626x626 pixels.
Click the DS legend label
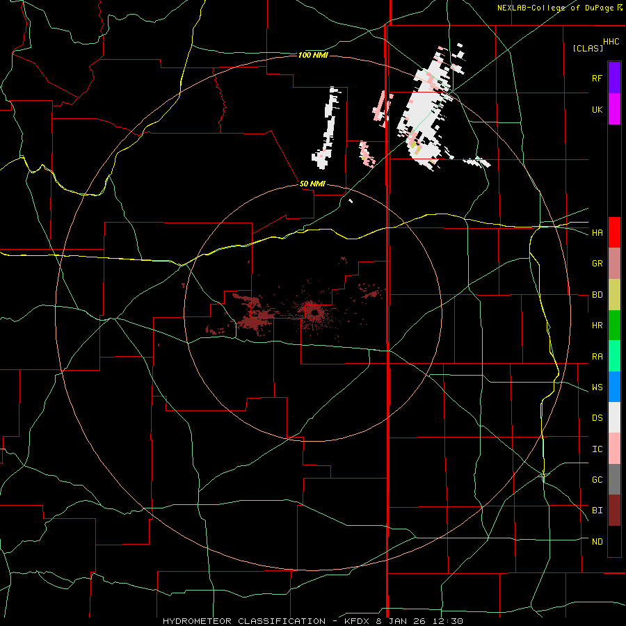tap(597, 418)
